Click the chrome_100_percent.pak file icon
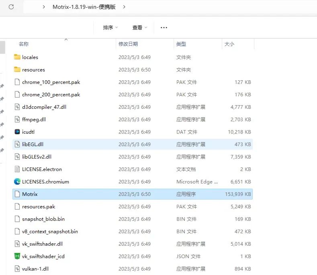Image resolution: width=317 pixels, height=275 pixels. (17, 82)
